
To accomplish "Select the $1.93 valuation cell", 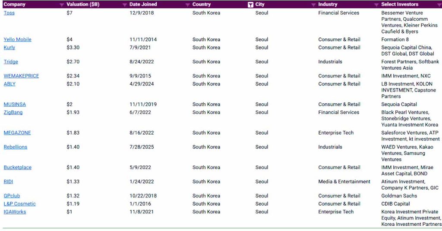I will click(x=73, y=112).
